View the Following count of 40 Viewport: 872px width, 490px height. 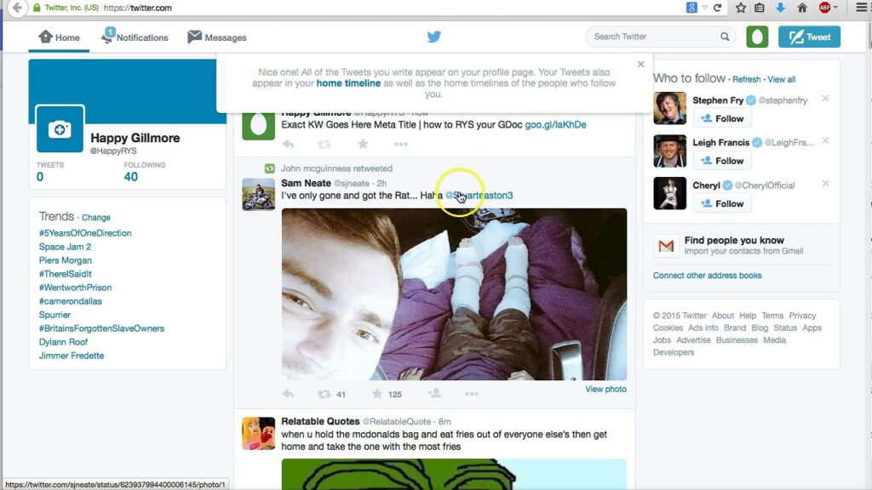(130, 177)
